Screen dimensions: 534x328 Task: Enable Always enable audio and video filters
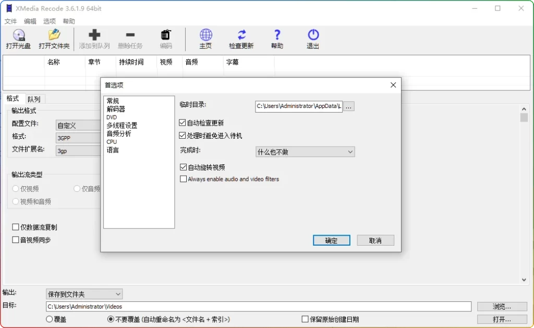point(183,179)
